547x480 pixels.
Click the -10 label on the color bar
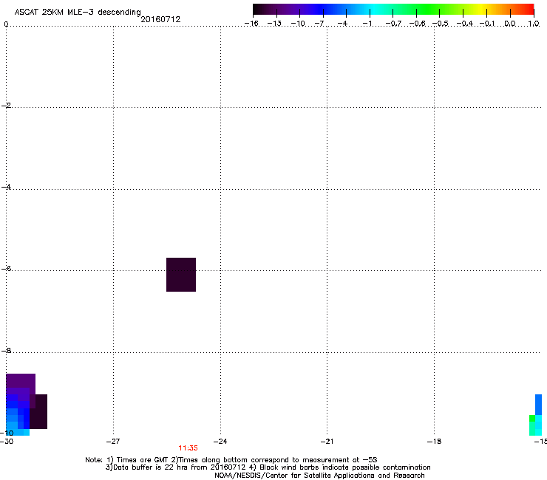[298, 24]
